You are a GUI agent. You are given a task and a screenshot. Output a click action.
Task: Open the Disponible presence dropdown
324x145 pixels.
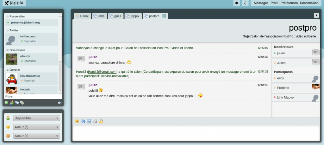tap(37, 118)
